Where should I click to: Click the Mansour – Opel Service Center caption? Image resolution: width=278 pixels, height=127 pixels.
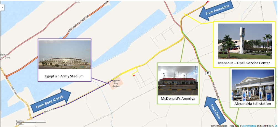coord(244,63)
